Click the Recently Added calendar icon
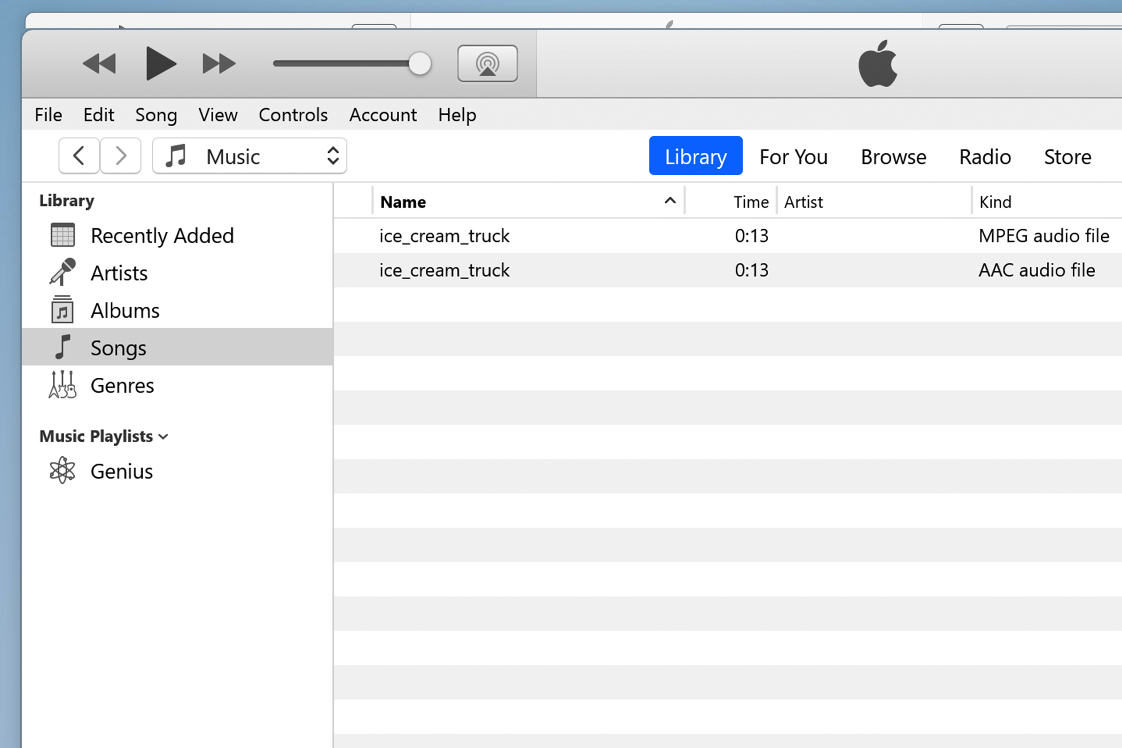The image size is (1122, 748). 63,235
